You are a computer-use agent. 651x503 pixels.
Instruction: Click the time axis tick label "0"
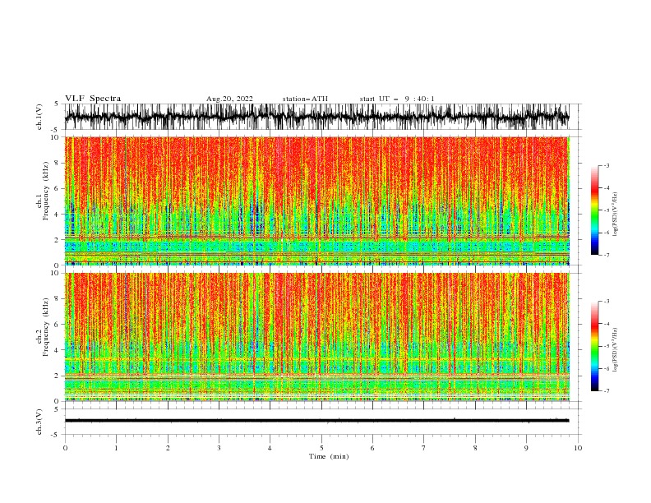pos(65,448)
